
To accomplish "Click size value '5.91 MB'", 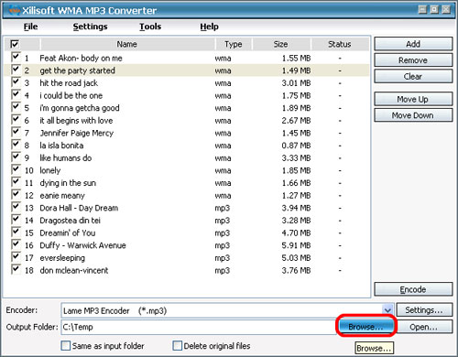I will 296,245.
